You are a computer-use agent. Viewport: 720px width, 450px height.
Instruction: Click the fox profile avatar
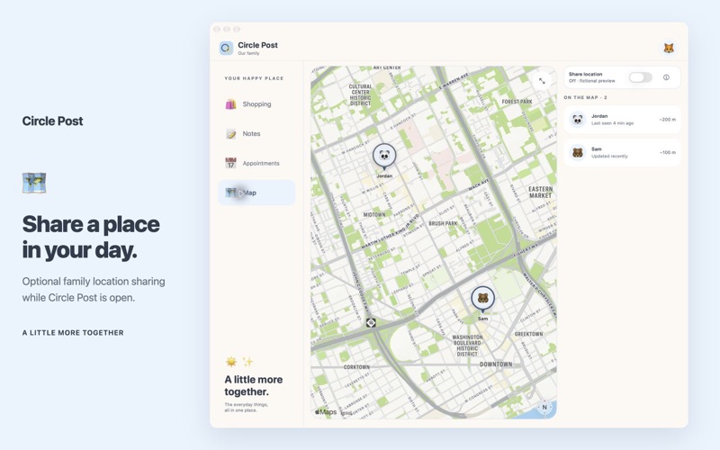coord(669,48)
